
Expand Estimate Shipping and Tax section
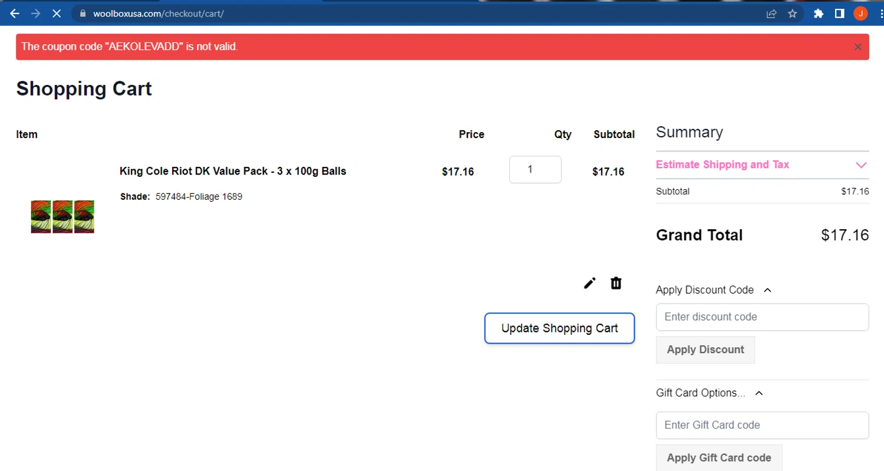pyautogui.click(x=763, y=165)
